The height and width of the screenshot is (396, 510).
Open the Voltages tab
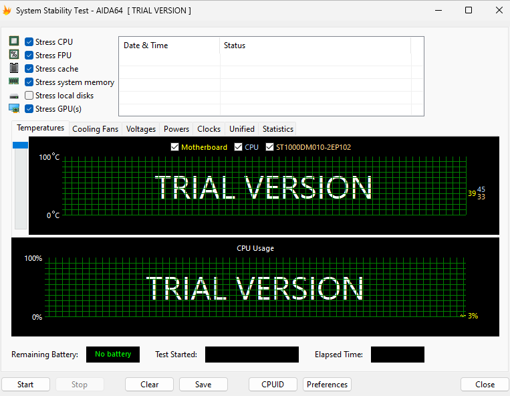(x=141, y=129)
